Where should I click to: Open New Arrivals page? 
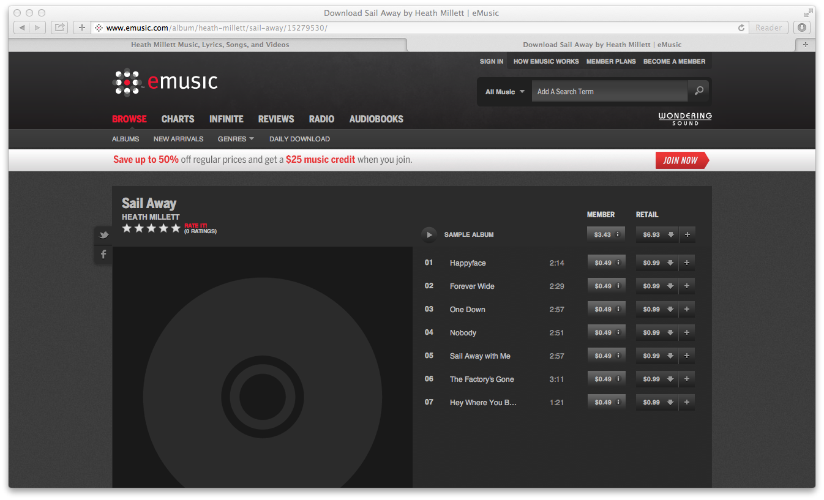(178, 139)
